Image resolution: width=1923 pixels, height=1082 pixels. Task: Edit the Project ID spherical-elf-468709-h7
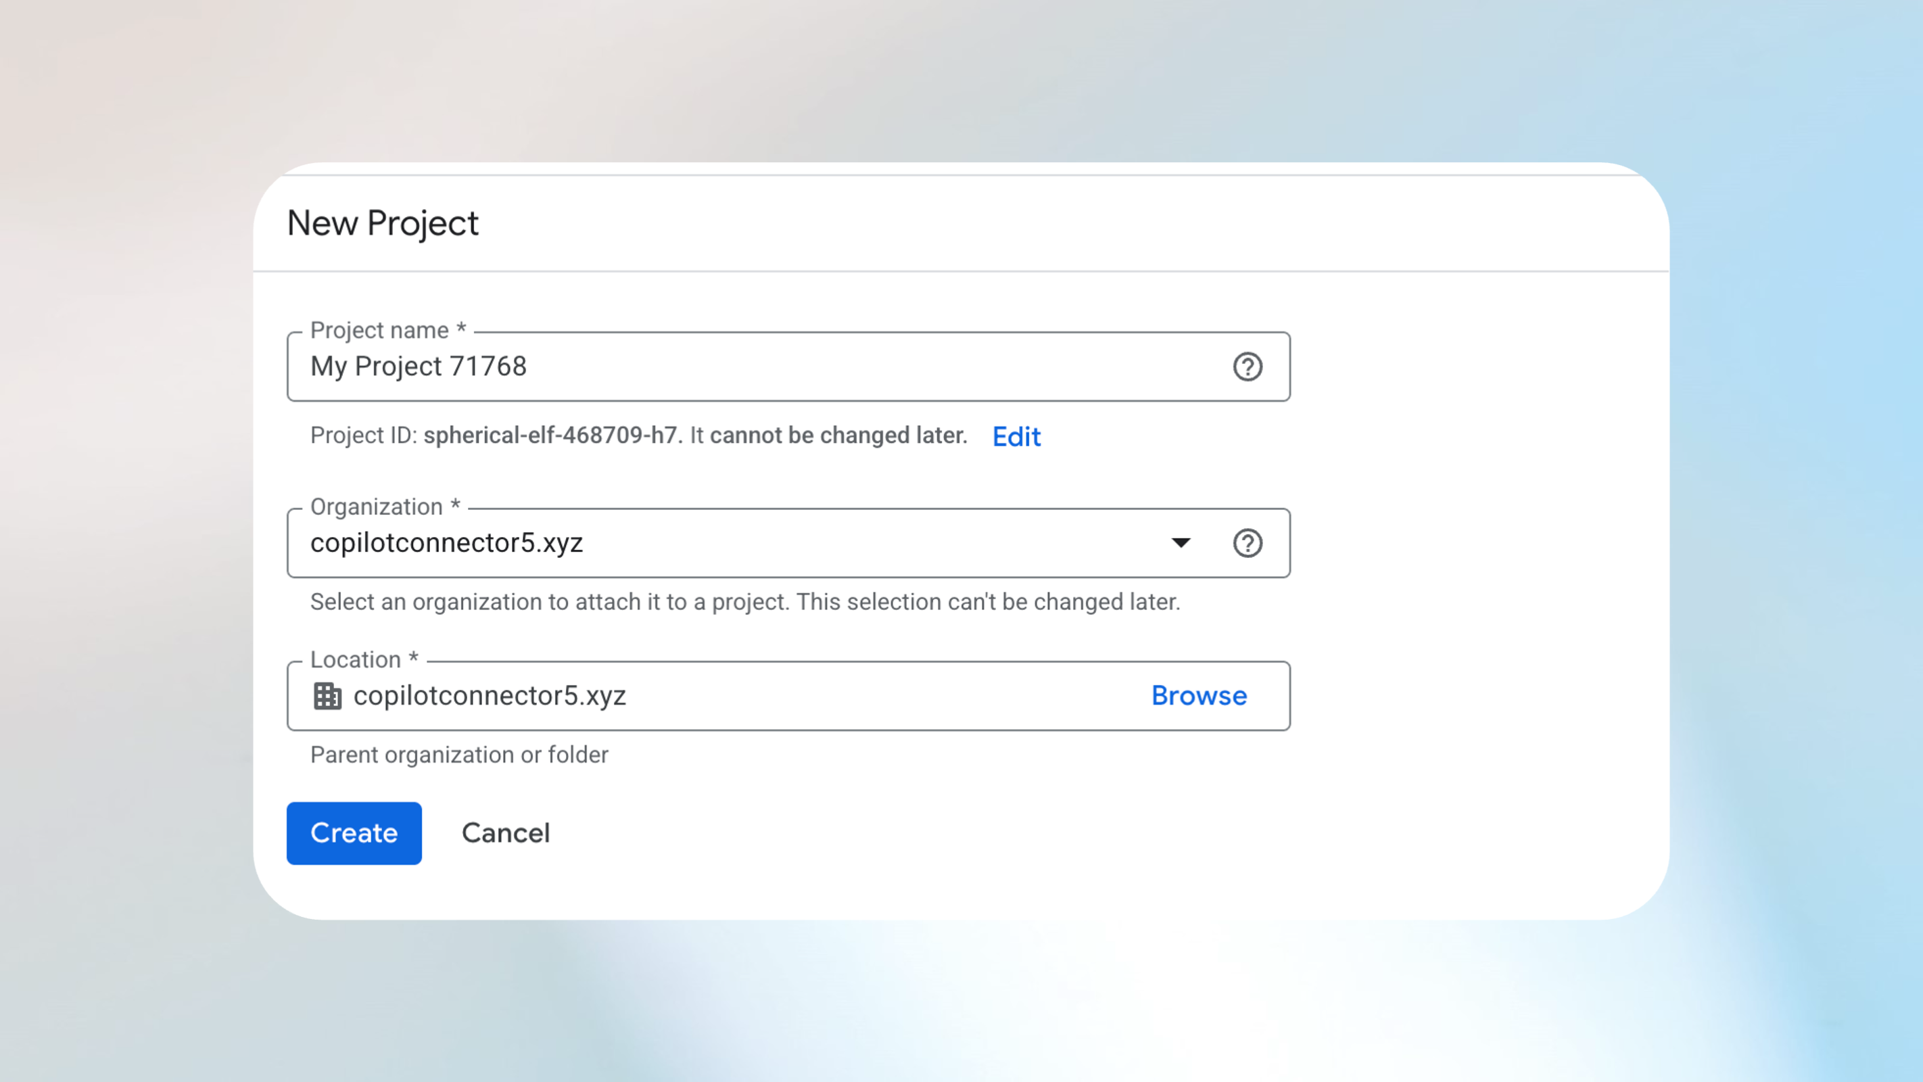pos(1016,437)
